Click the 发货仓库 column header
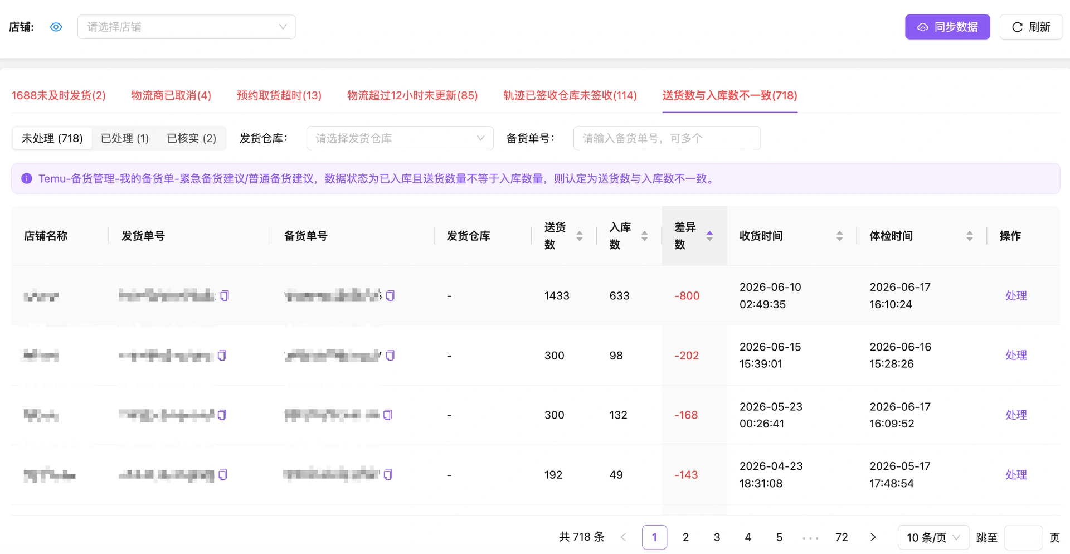1070x554 pixels. click(x=468, y=236)
